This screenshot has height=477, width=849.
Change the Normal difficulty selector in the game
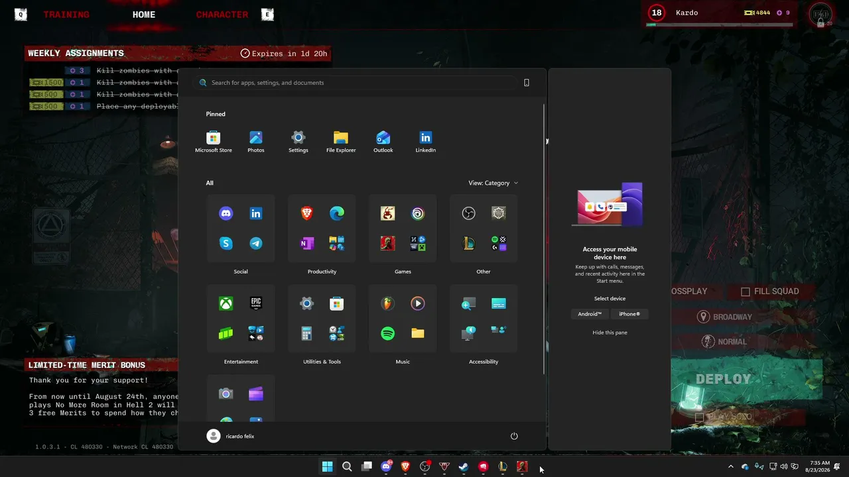(x=724, y=342)
